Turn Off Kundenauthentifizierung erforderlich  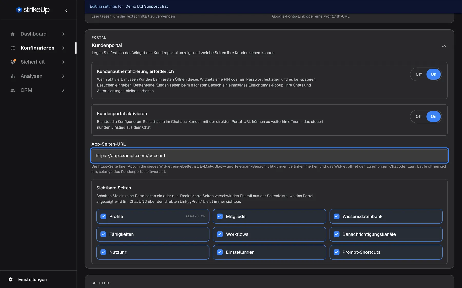[x=419, y=74]
